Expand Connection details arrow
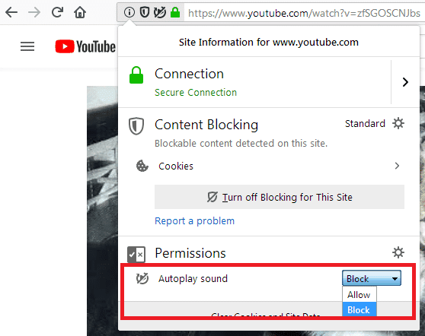 pyautogui.click(x=405, y=82)
